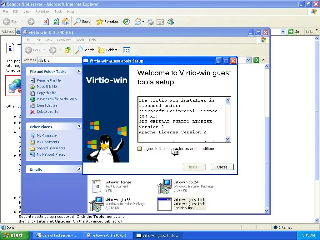Click the Messenger icon in Internet Explorer
320x240 pixels.
pos(170,22)
